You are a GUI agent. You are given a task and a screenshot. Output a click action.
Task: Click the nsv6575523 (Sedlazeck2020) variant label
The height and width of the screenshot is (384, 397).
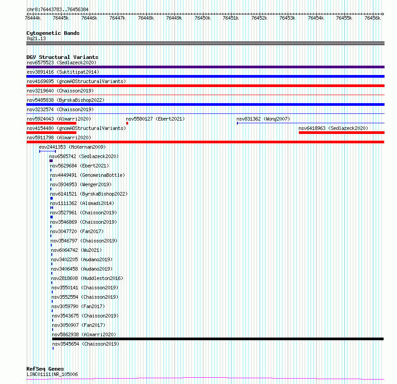pos(62,63)
